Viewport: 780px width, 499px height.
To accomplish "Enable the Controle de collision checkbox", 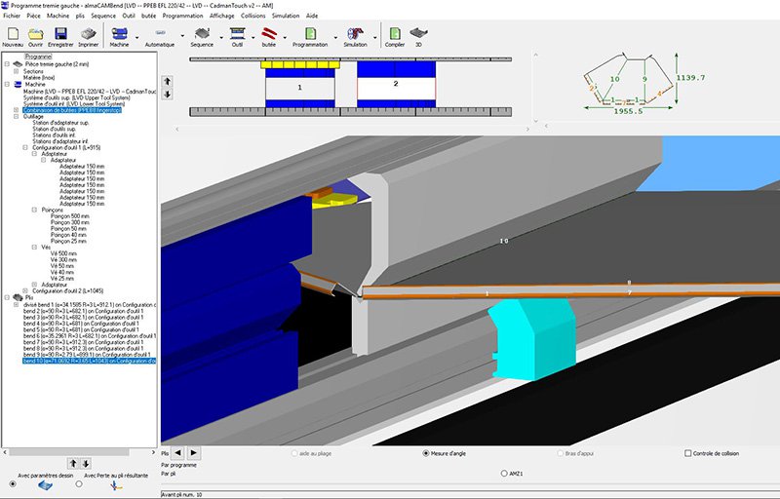I will pos(688,453).
